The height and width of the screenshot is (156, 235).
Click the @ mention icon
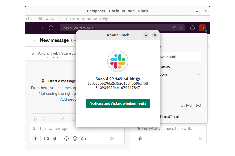(75, 139)
